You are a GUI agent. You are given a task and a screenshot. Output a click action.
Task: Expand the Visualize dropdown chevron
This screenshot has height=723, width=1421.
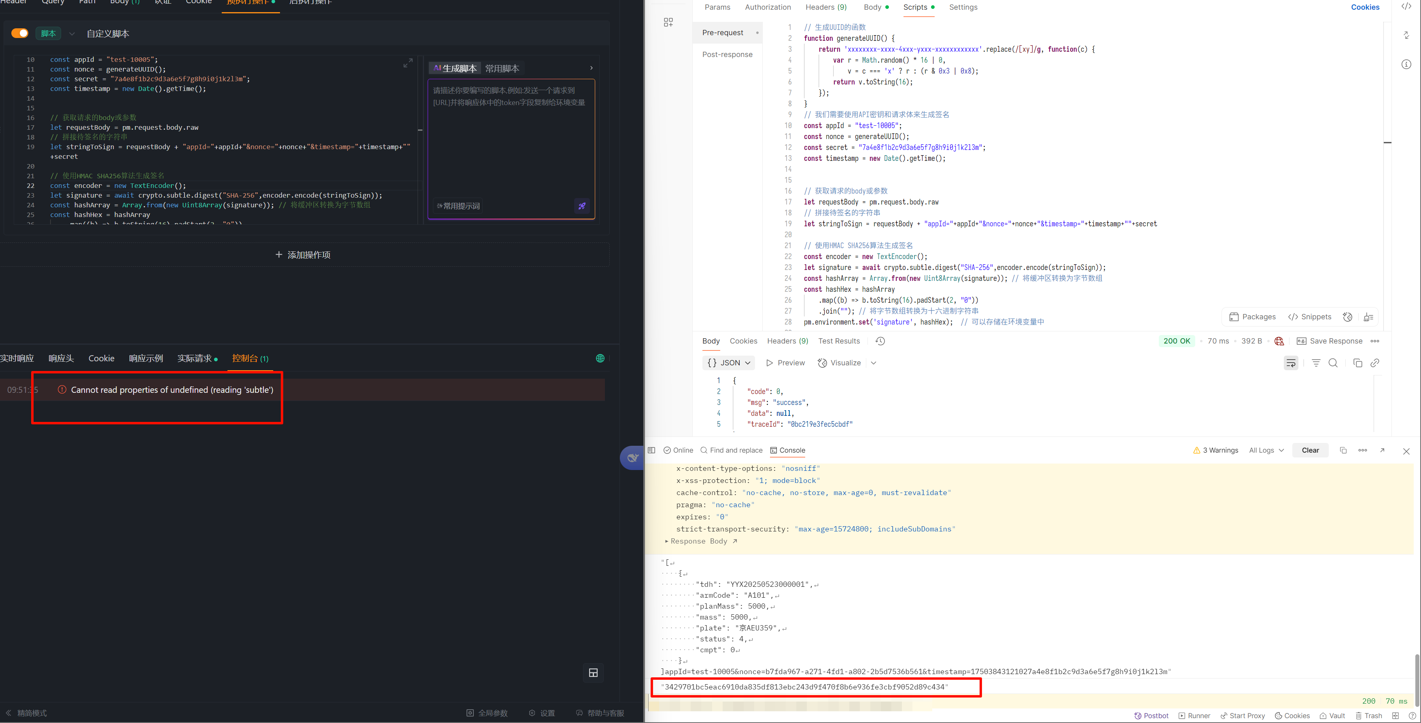point(873,363)
